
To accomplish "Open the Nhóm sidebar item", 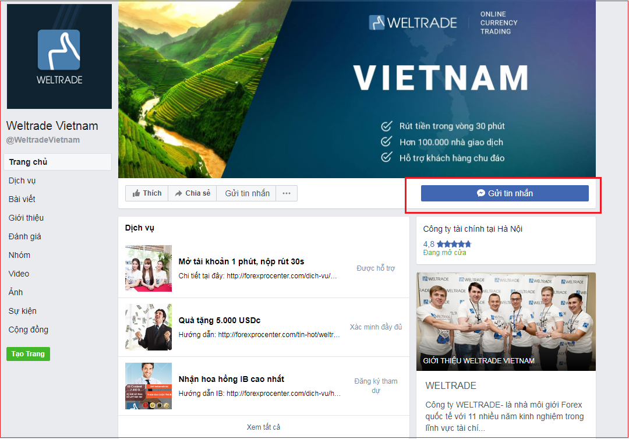I will coord(19,255).
